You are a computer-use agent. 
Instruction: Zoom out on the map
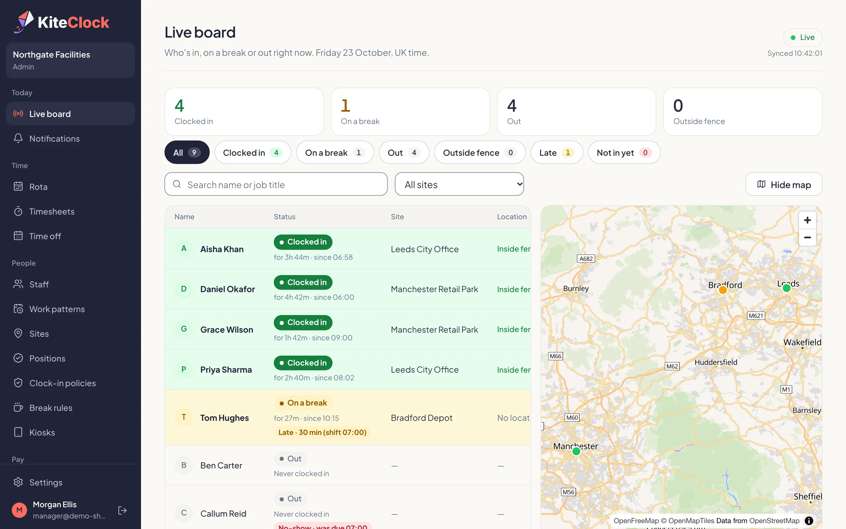click(807, 237)
